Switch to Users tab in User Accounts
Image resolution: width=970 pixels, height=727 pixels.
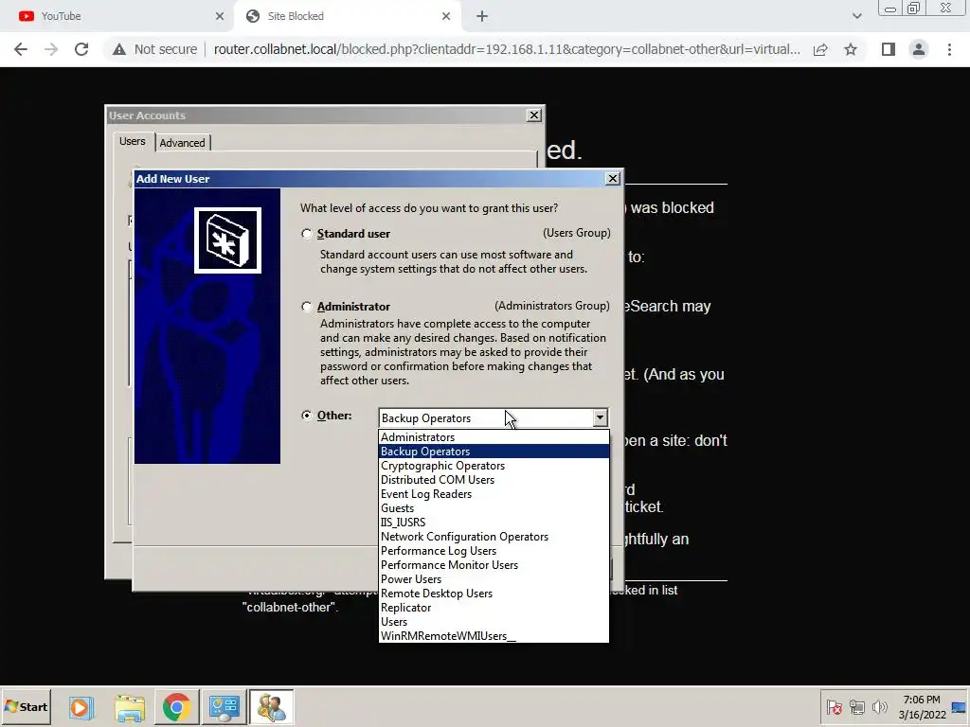[x=133, y=142]
